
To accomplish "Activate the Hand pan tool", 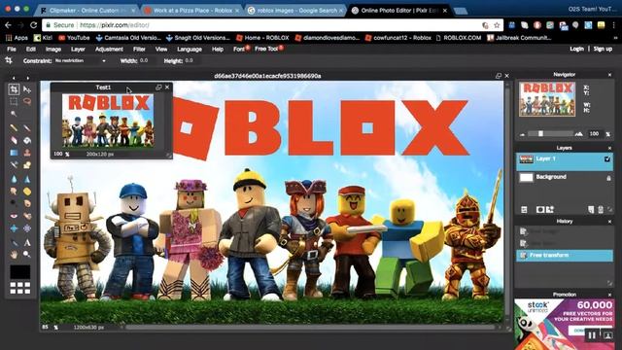I will (x=14, y=255).
